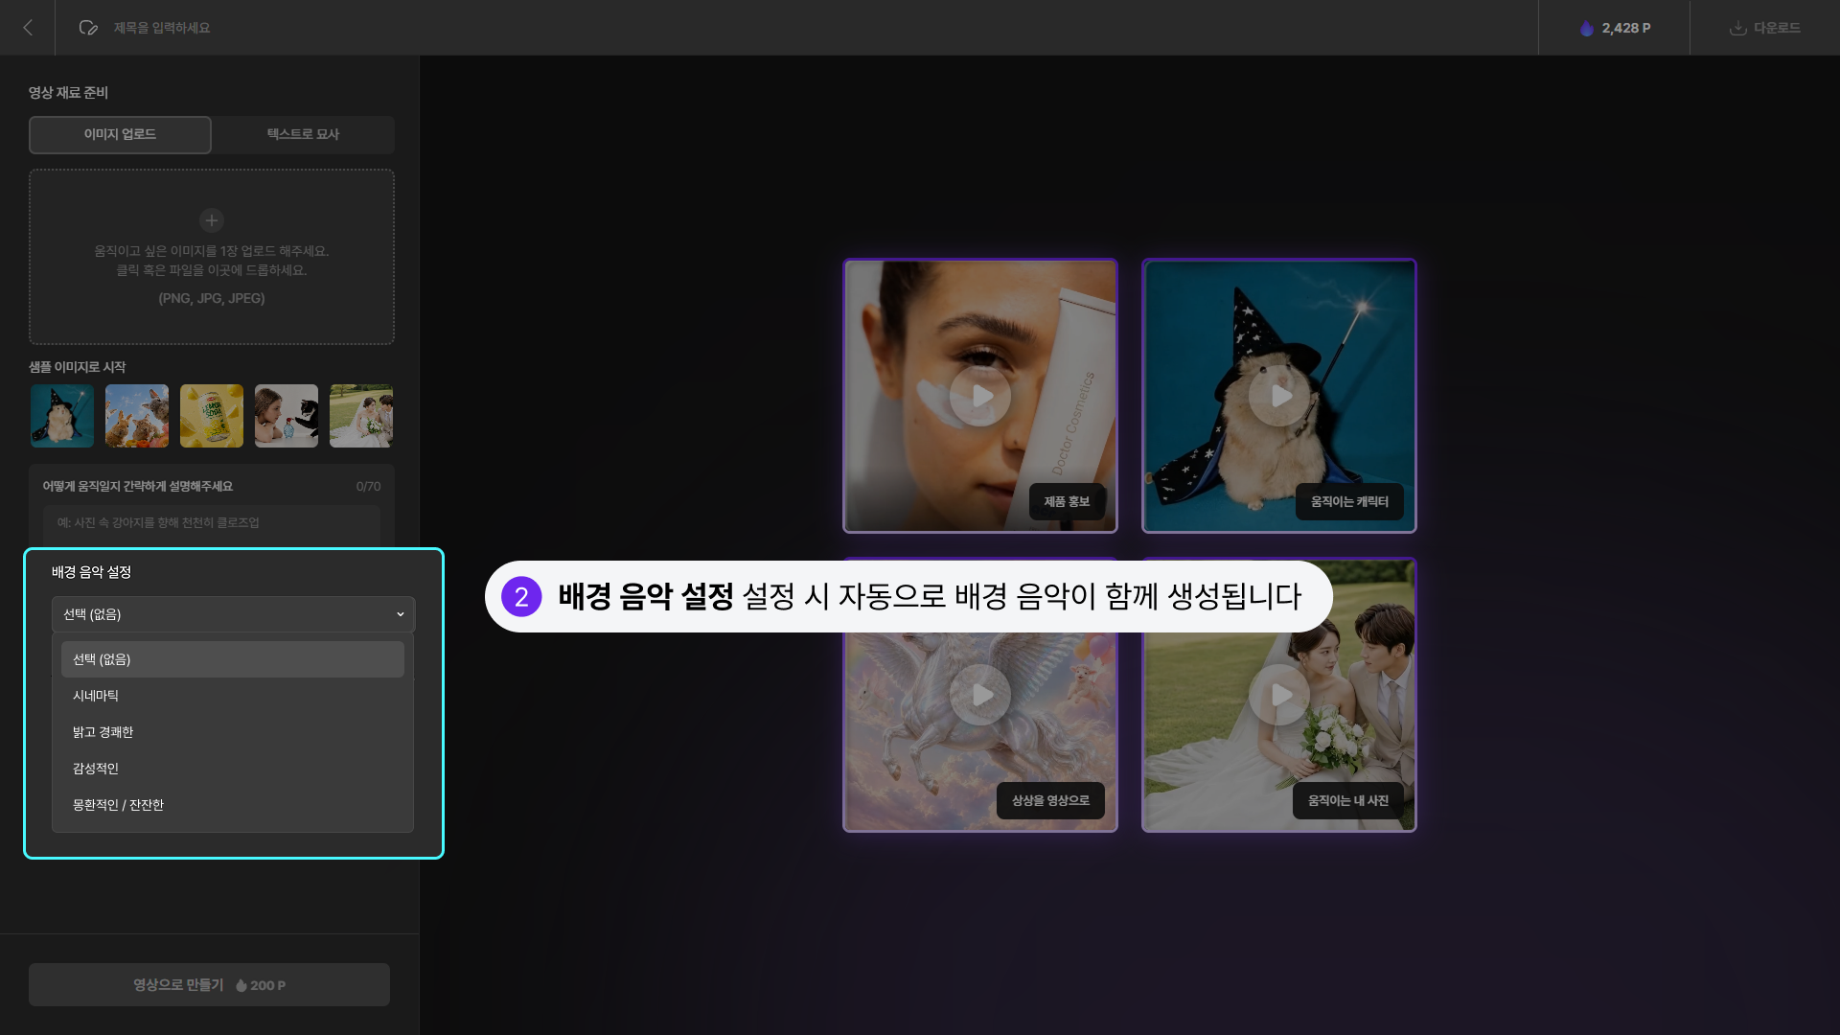
Task: Play the 움직이는 내 사진 wedding video
Action: (x=1279, y=695)
